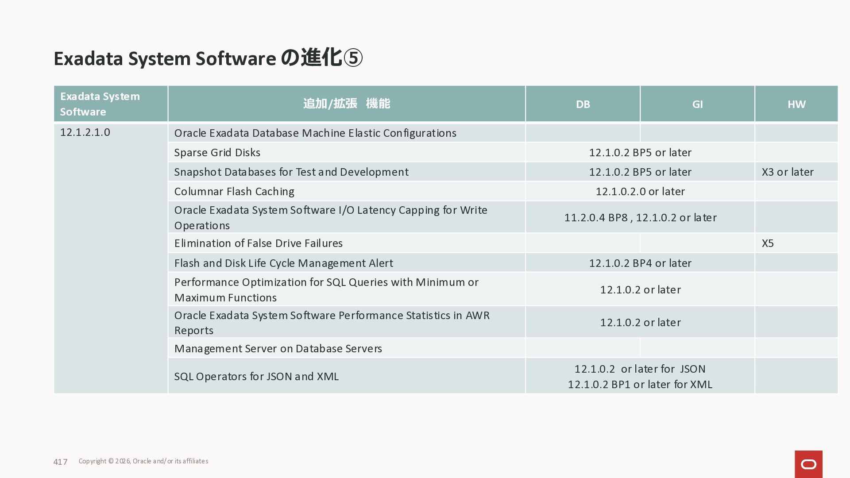The image size is (850, 478).
Task: Click the DB column header
Action: coord(583,104)
